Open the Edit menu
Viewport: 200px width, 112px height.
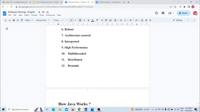(15, 15)
